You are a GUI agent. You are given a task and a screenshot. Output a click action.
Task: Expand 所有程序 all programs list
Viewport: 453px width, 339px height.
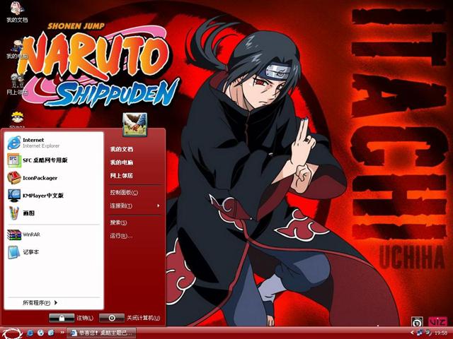[x=40, y=303]
